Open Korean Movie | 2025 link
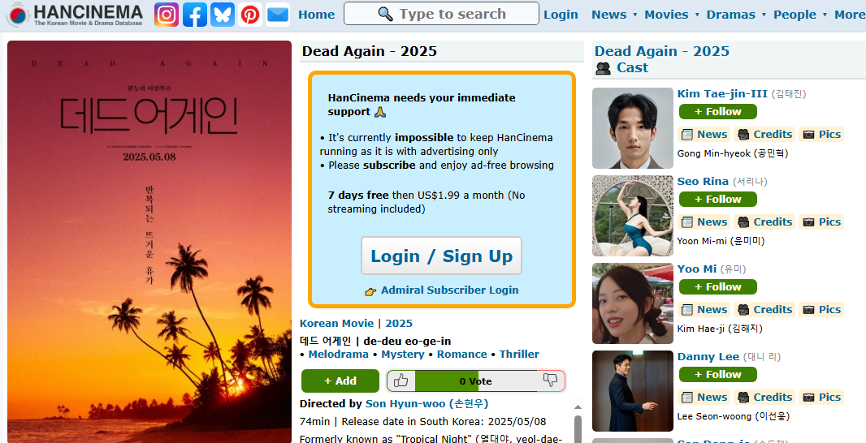This screenshot has height=443, width=866. 357,323
